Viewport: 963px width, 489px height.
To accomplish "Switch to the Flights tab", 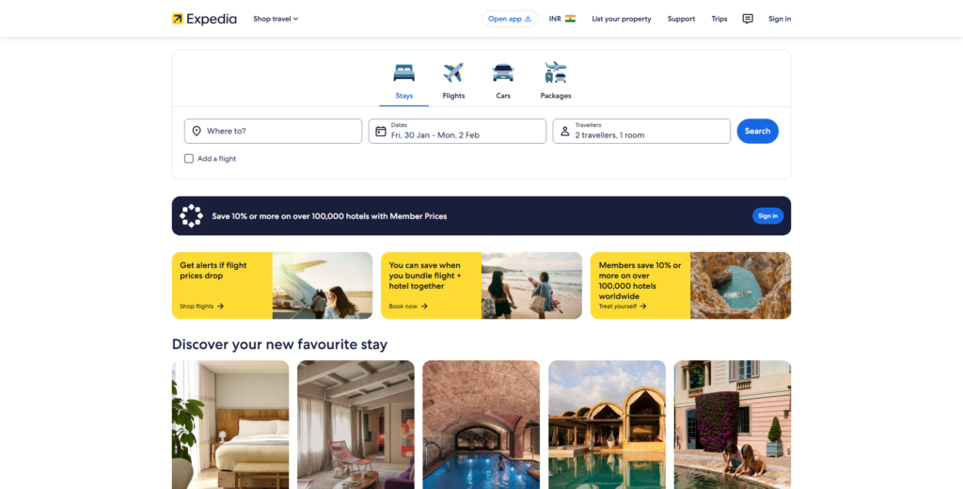I will coord(453,82).
